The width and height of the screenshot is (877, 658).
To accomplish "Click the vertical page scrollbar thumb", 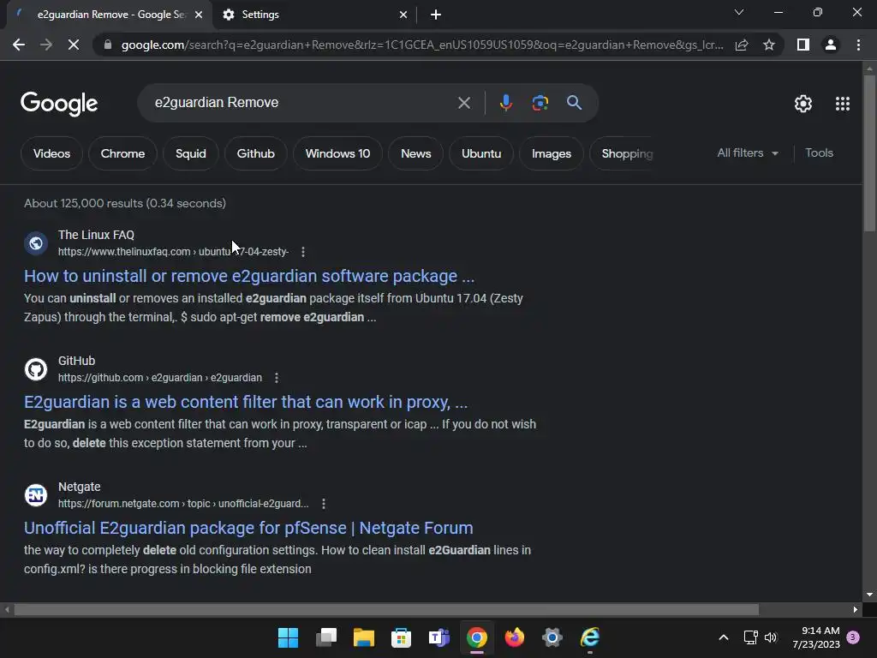I will click(x=869, y=153).
